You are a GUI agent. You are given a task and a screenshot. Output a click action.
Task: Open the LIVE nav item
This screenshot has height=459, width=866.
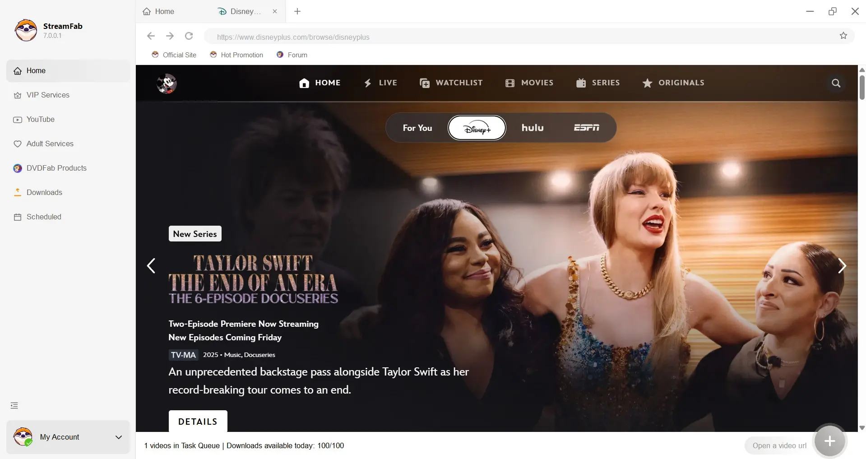(380, 83)
